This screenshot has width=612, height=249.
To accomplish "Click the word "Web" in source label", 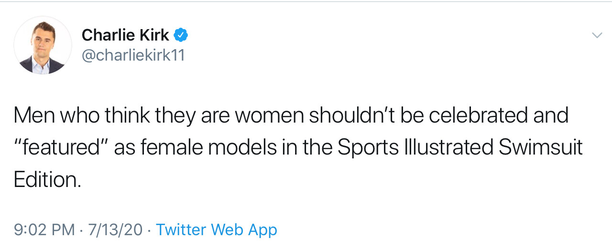I will (x=227, y=229).
